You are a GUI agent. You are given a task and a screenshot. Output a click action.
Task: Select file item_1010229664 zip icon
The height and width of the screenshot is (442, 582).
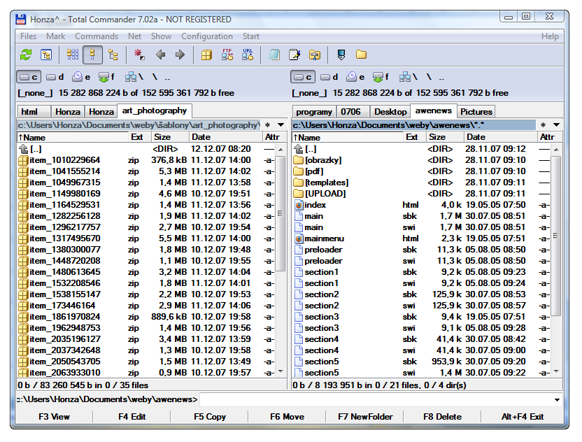pos(23,160)
